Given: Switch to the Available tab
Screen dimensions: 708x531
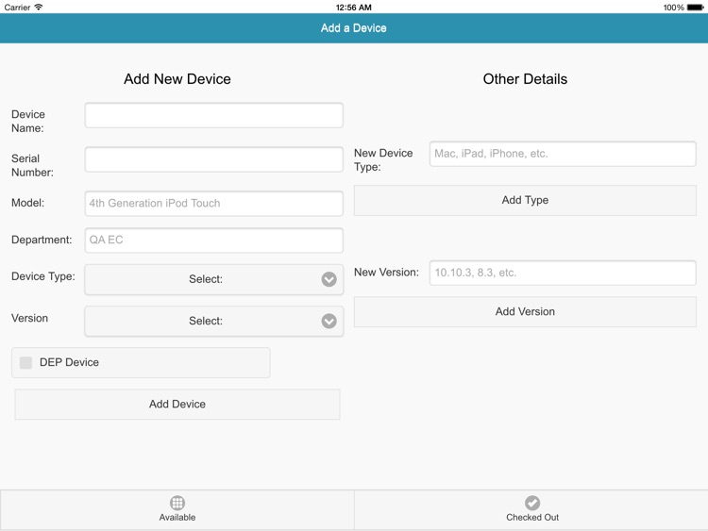Looking at the screenshot, I should pyautogui.click(x=177, y=510).
